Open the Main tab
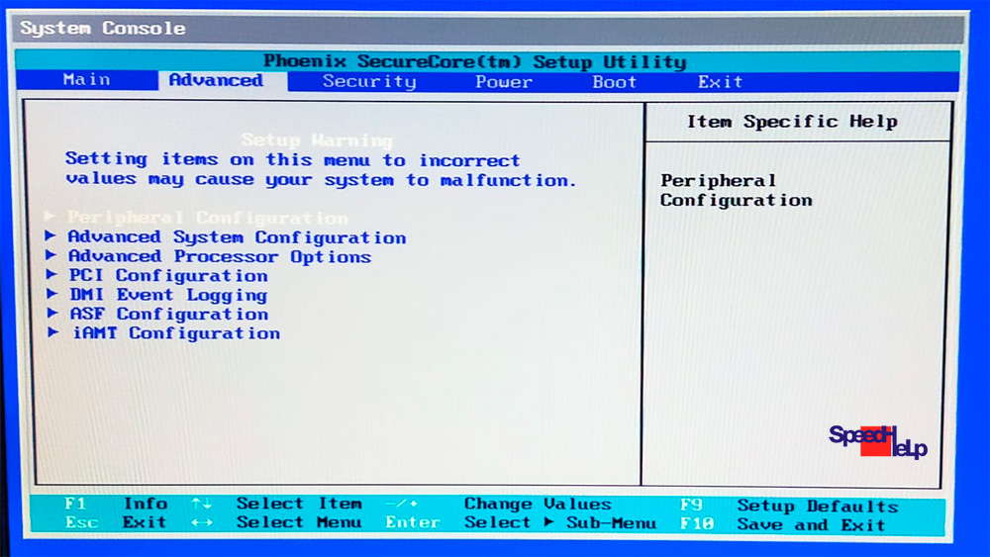Screen dimensions: 990x557 (x=86, y=80)
